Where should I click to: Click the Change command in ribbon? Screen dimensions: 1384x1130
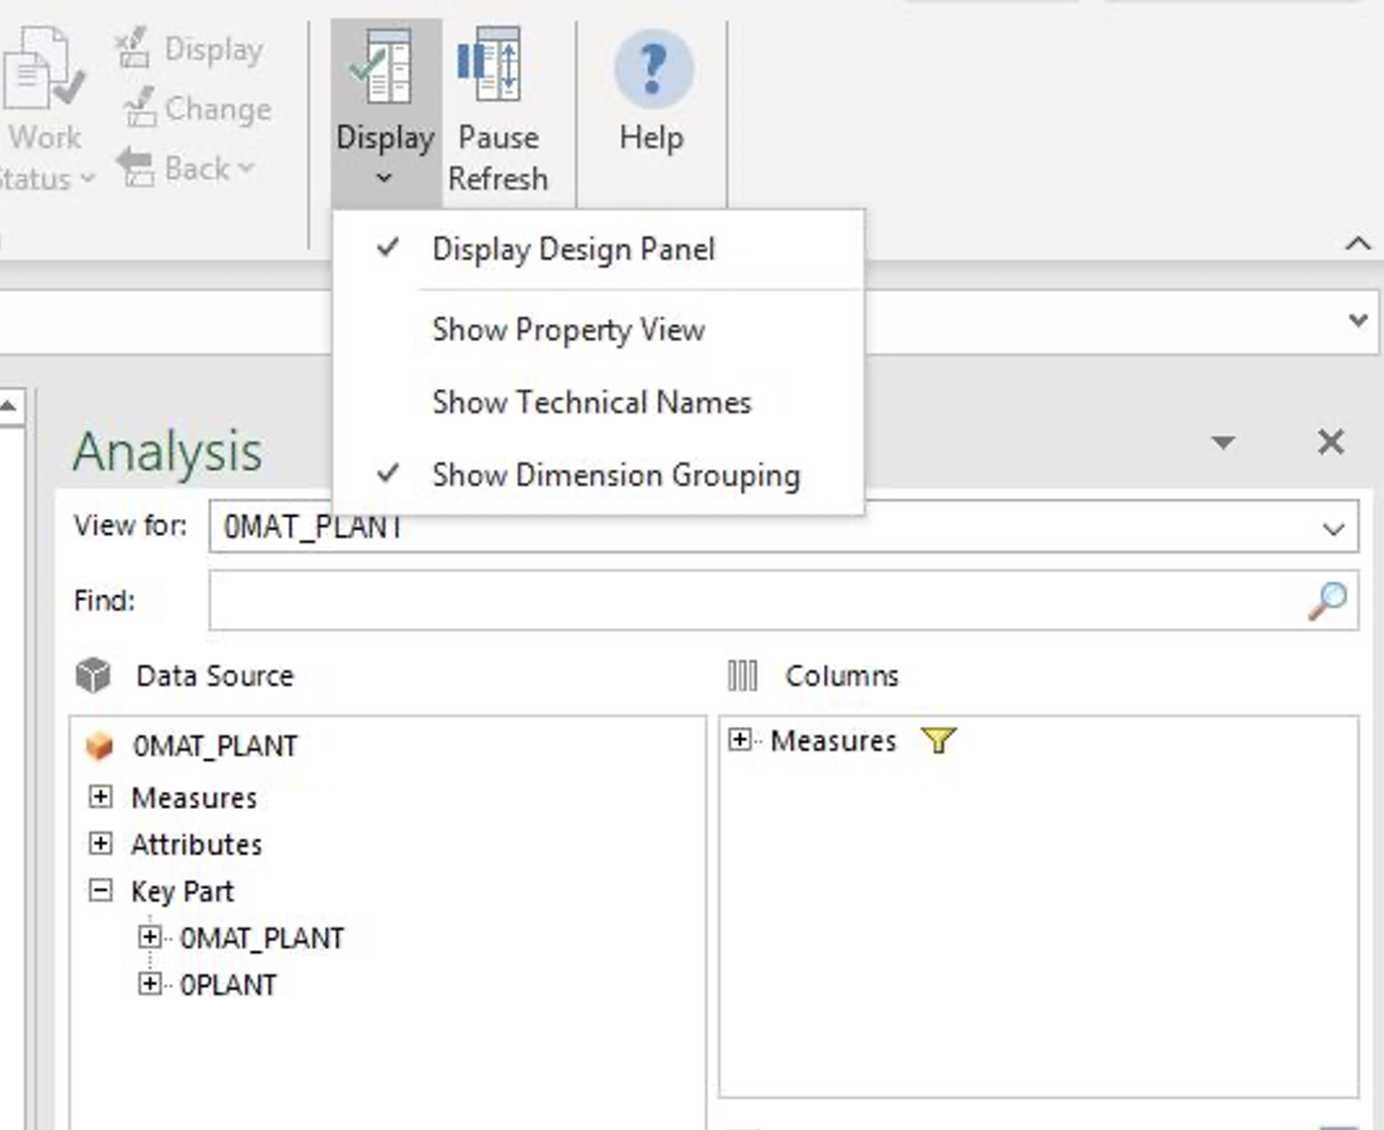click(197, 108)
